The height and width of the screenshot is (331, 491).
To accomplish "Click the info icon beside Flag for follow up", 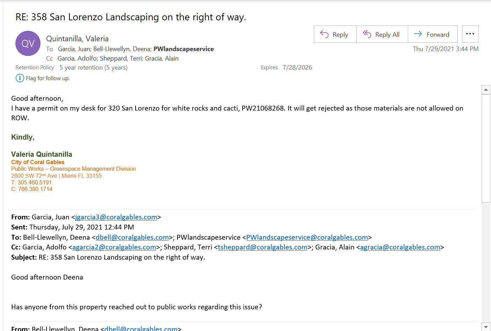I will pyautogui.click(x=20, y=78).
